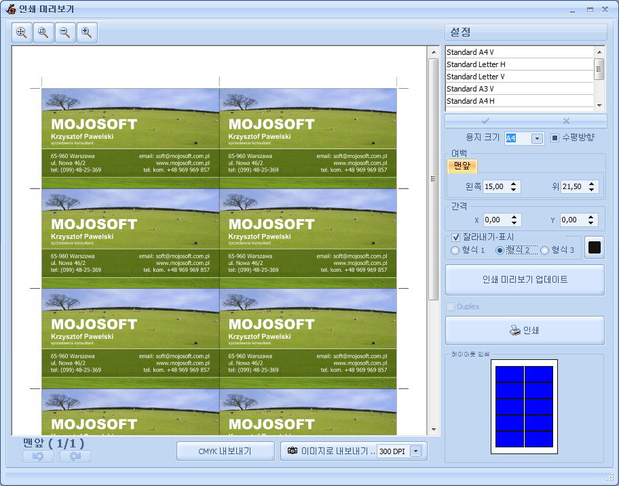Click the preview vertical scrollbar thumb
Image resolution: width=619 pixels, height=486 pixels.
[x=433, y=179]
